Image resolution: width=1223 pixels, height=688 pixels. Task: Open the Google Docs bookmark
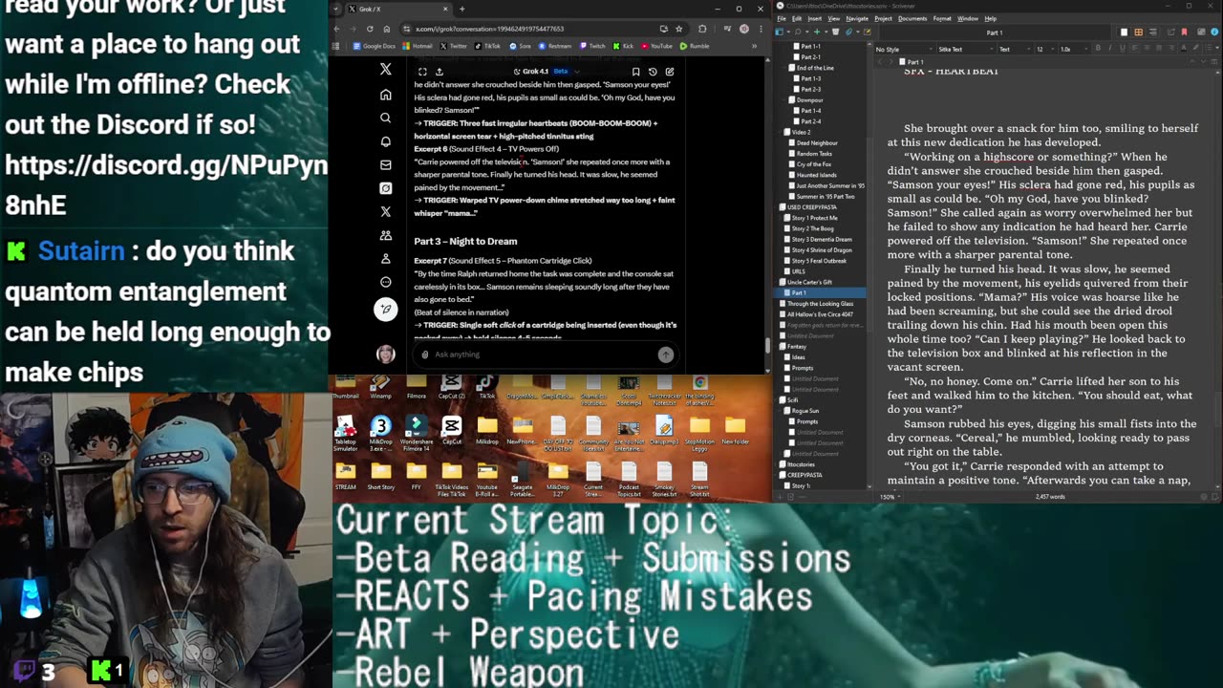374,46
